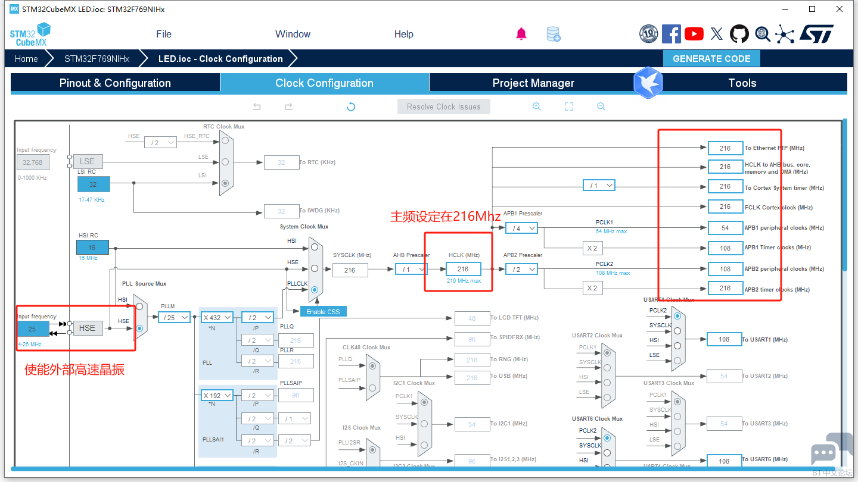Click the To Ethernet PTP value box

(x=725, y=148)
